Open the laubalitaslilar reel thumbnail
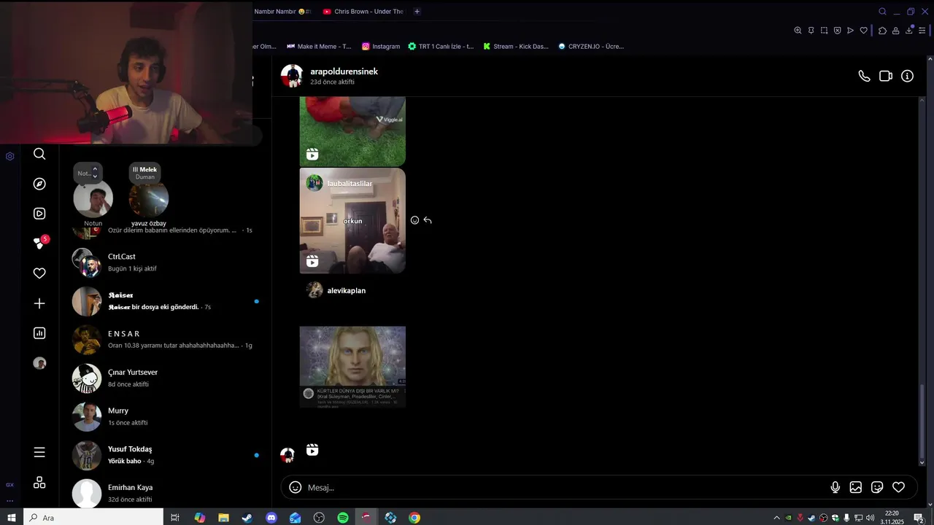The width and height of the screenshot is (934, 525). 352,221
